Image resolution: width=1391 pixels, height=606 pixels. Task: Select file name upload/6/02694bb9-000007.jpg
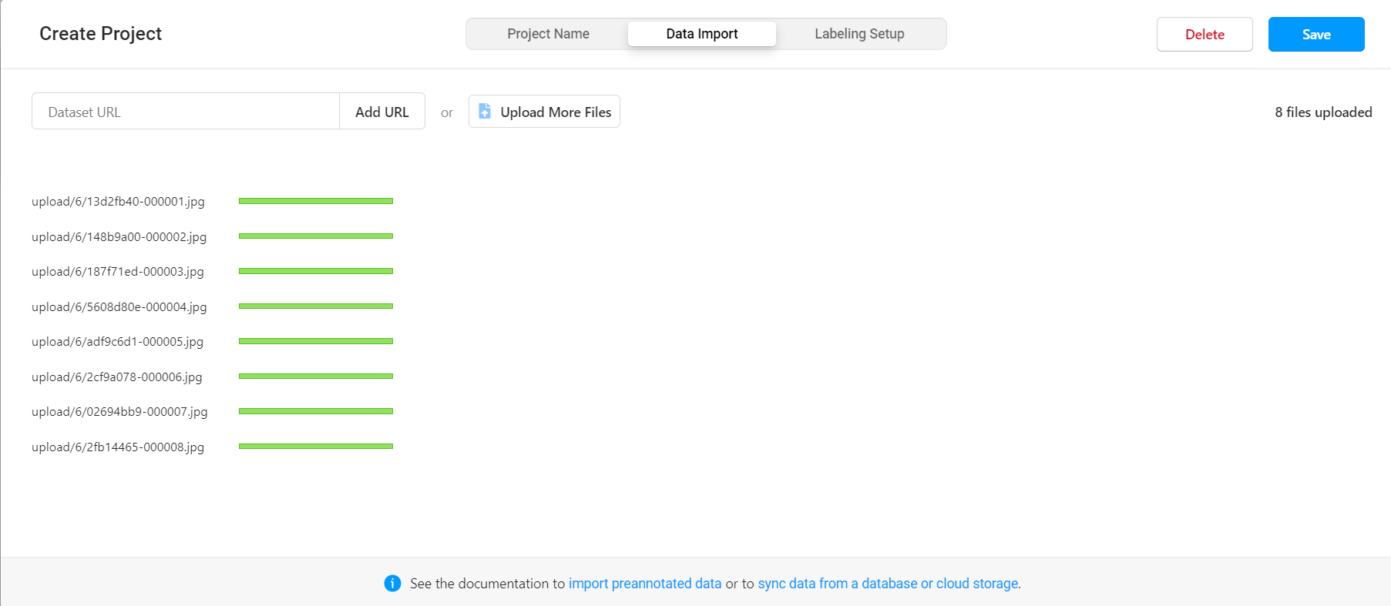tap(119, 412)
